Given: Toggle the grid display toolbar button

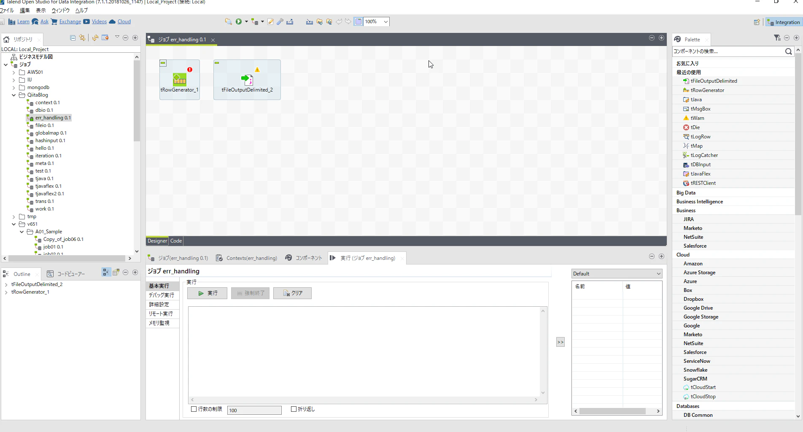Looking at the screenshot, I should click(x=358, y=22).
